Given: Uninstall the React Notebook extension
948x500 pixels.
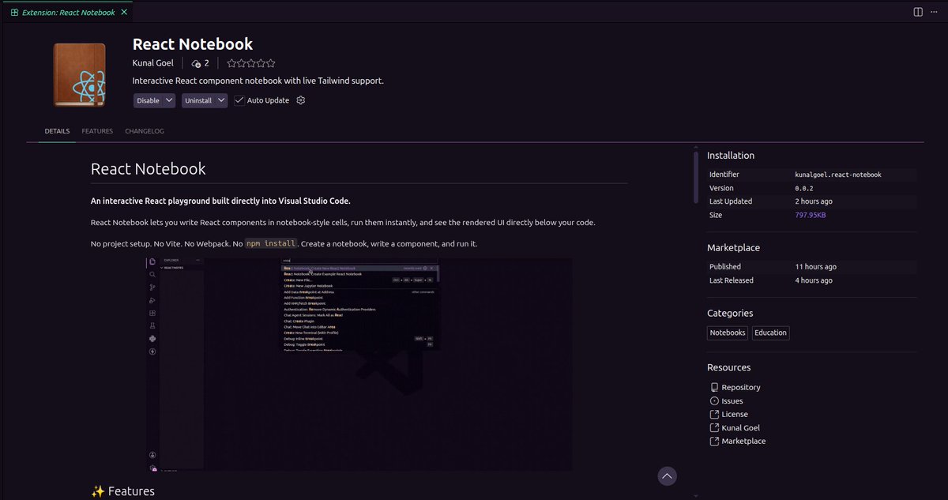Looking at the screenshot, I should click(x=198, y=100).
